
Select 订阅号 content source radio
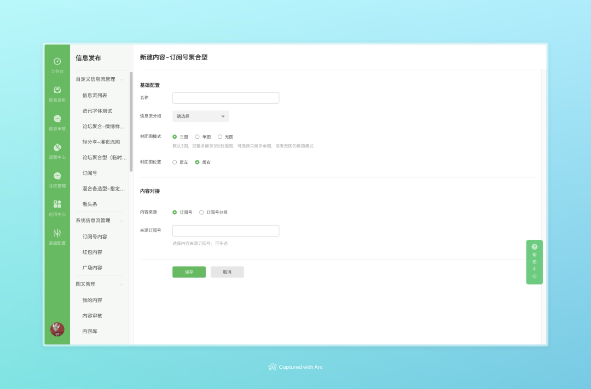click(x=175, y=213)
